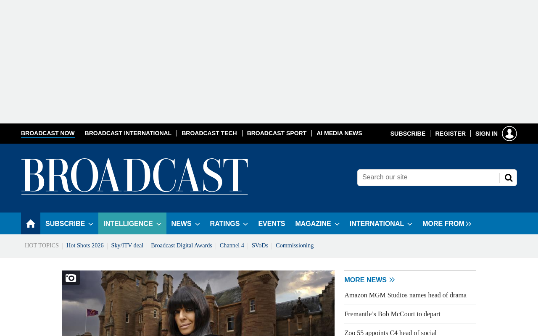Open the More News heading link
This screenshot has width=538, height=336.
365,280
